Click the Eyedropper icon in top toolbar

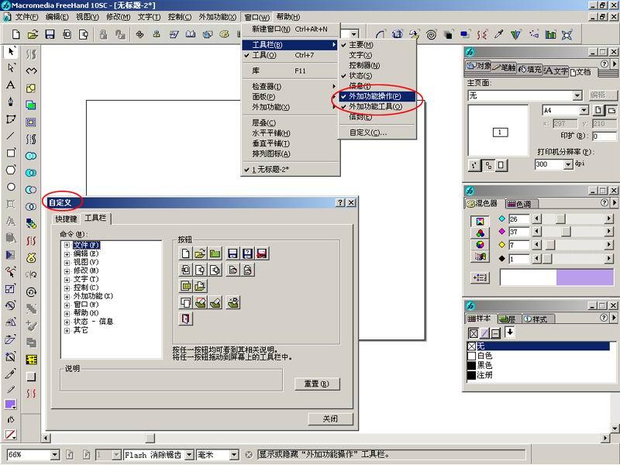[498, 35]
